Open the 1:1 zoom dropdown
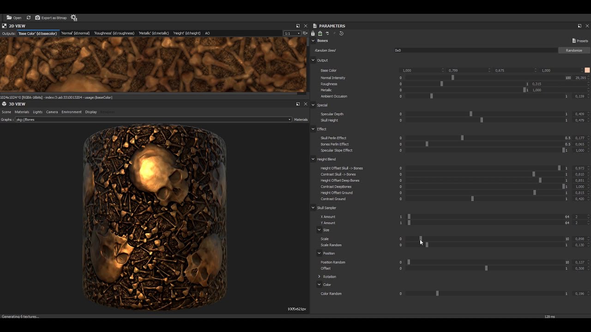The image size is (591, 332). click(x=292, y=33)
